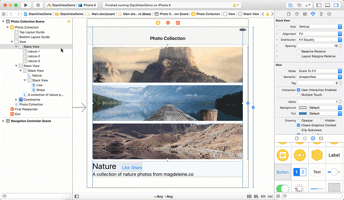Toggle the User Interaction Enabled checkbox
Image resolution: width=344 pixels, height=200 pixels.
pyautogui.click(x=299, y=90)
